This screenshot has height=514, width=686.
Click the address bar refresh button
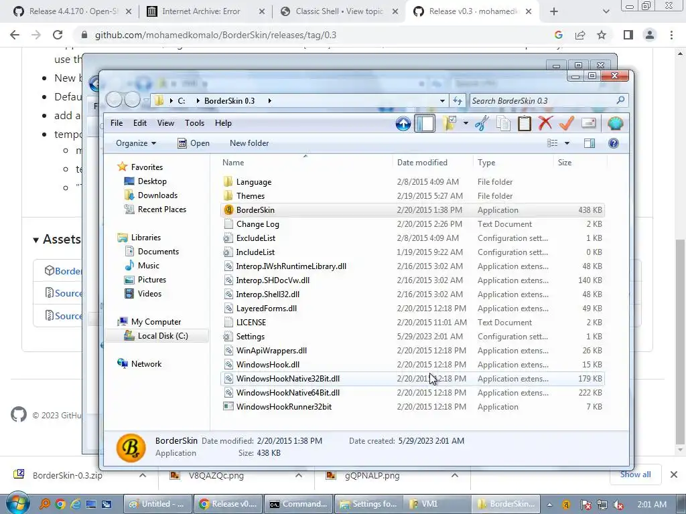coord(458,101)
